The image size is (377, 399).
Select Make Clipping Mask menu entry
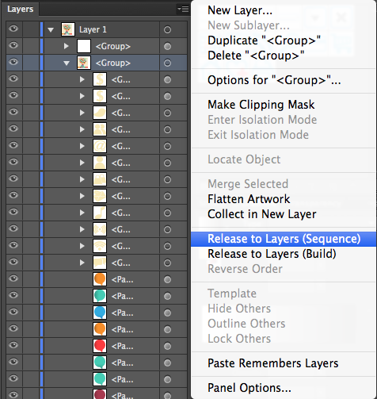click(261, 105)
